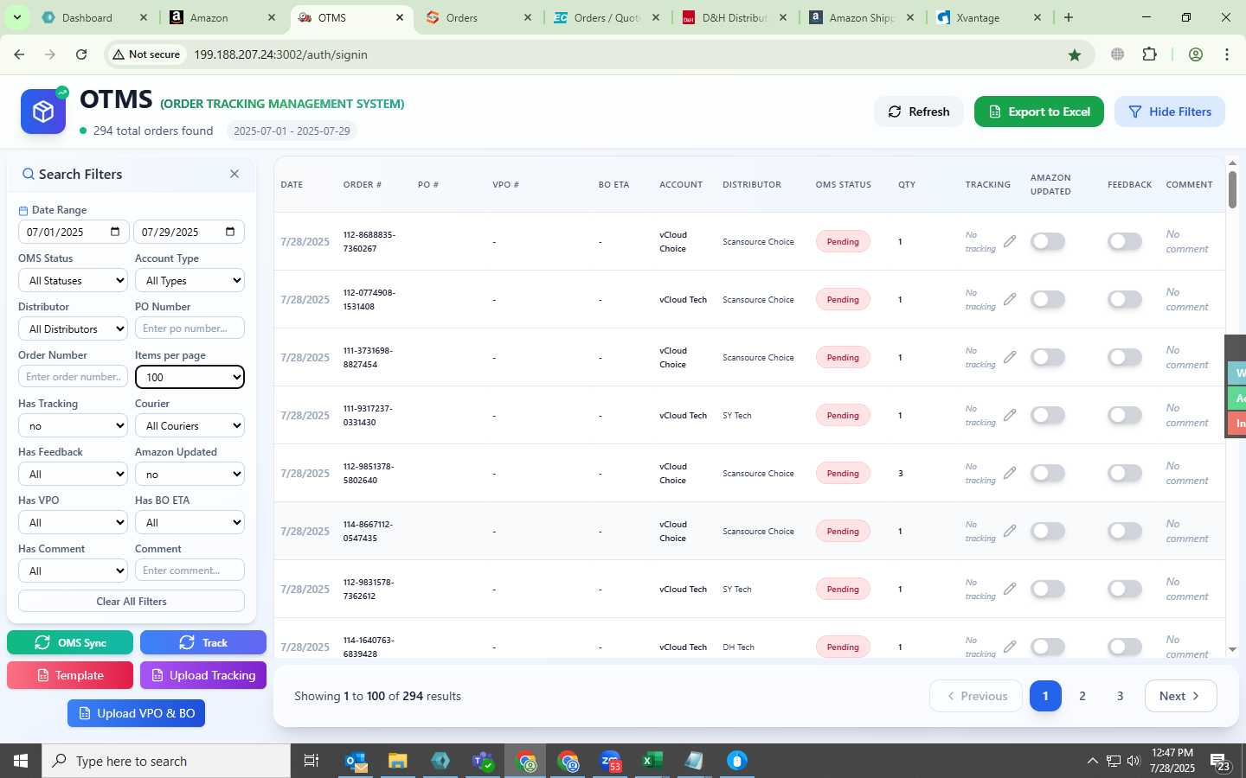
Task: Open a new browser tab
Action: click(x=1069, y=17)
